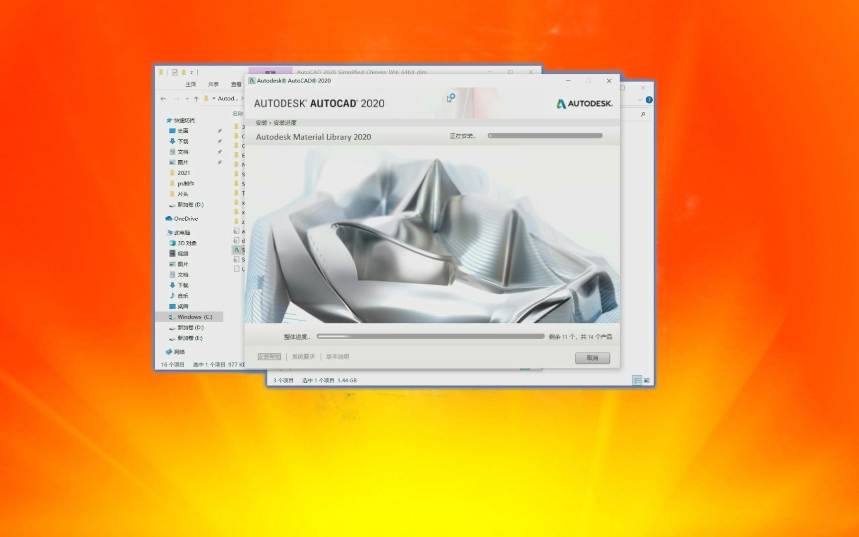Open the 版本说明 release notes link
This screenshot has height=537, width=859.
(x=337, y=357)
